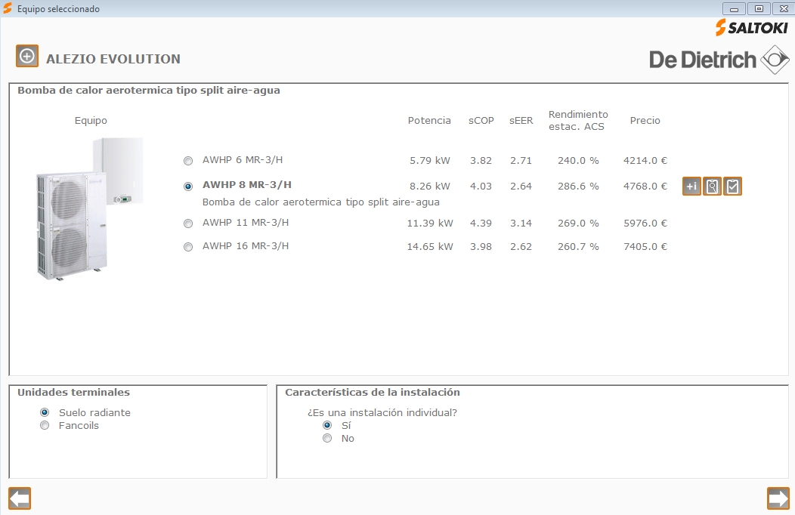Click the ACS efficiency 240.0 %

[x=578, y=161]
